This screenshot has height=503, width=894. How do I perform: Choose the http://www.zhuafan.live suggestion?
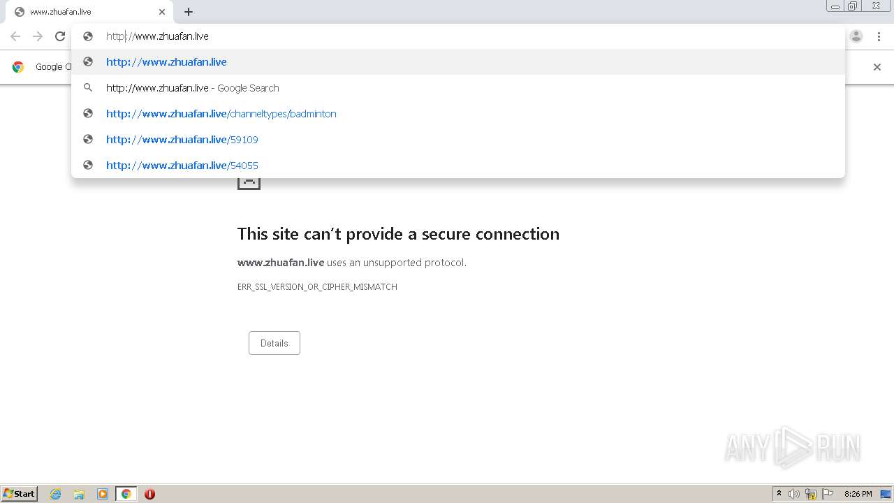tap(458, 62)
